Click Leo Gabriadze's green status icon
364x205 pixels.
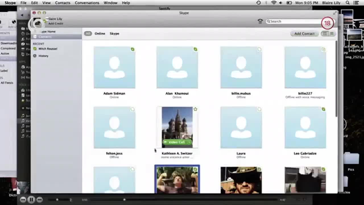(x=323, y=109)
